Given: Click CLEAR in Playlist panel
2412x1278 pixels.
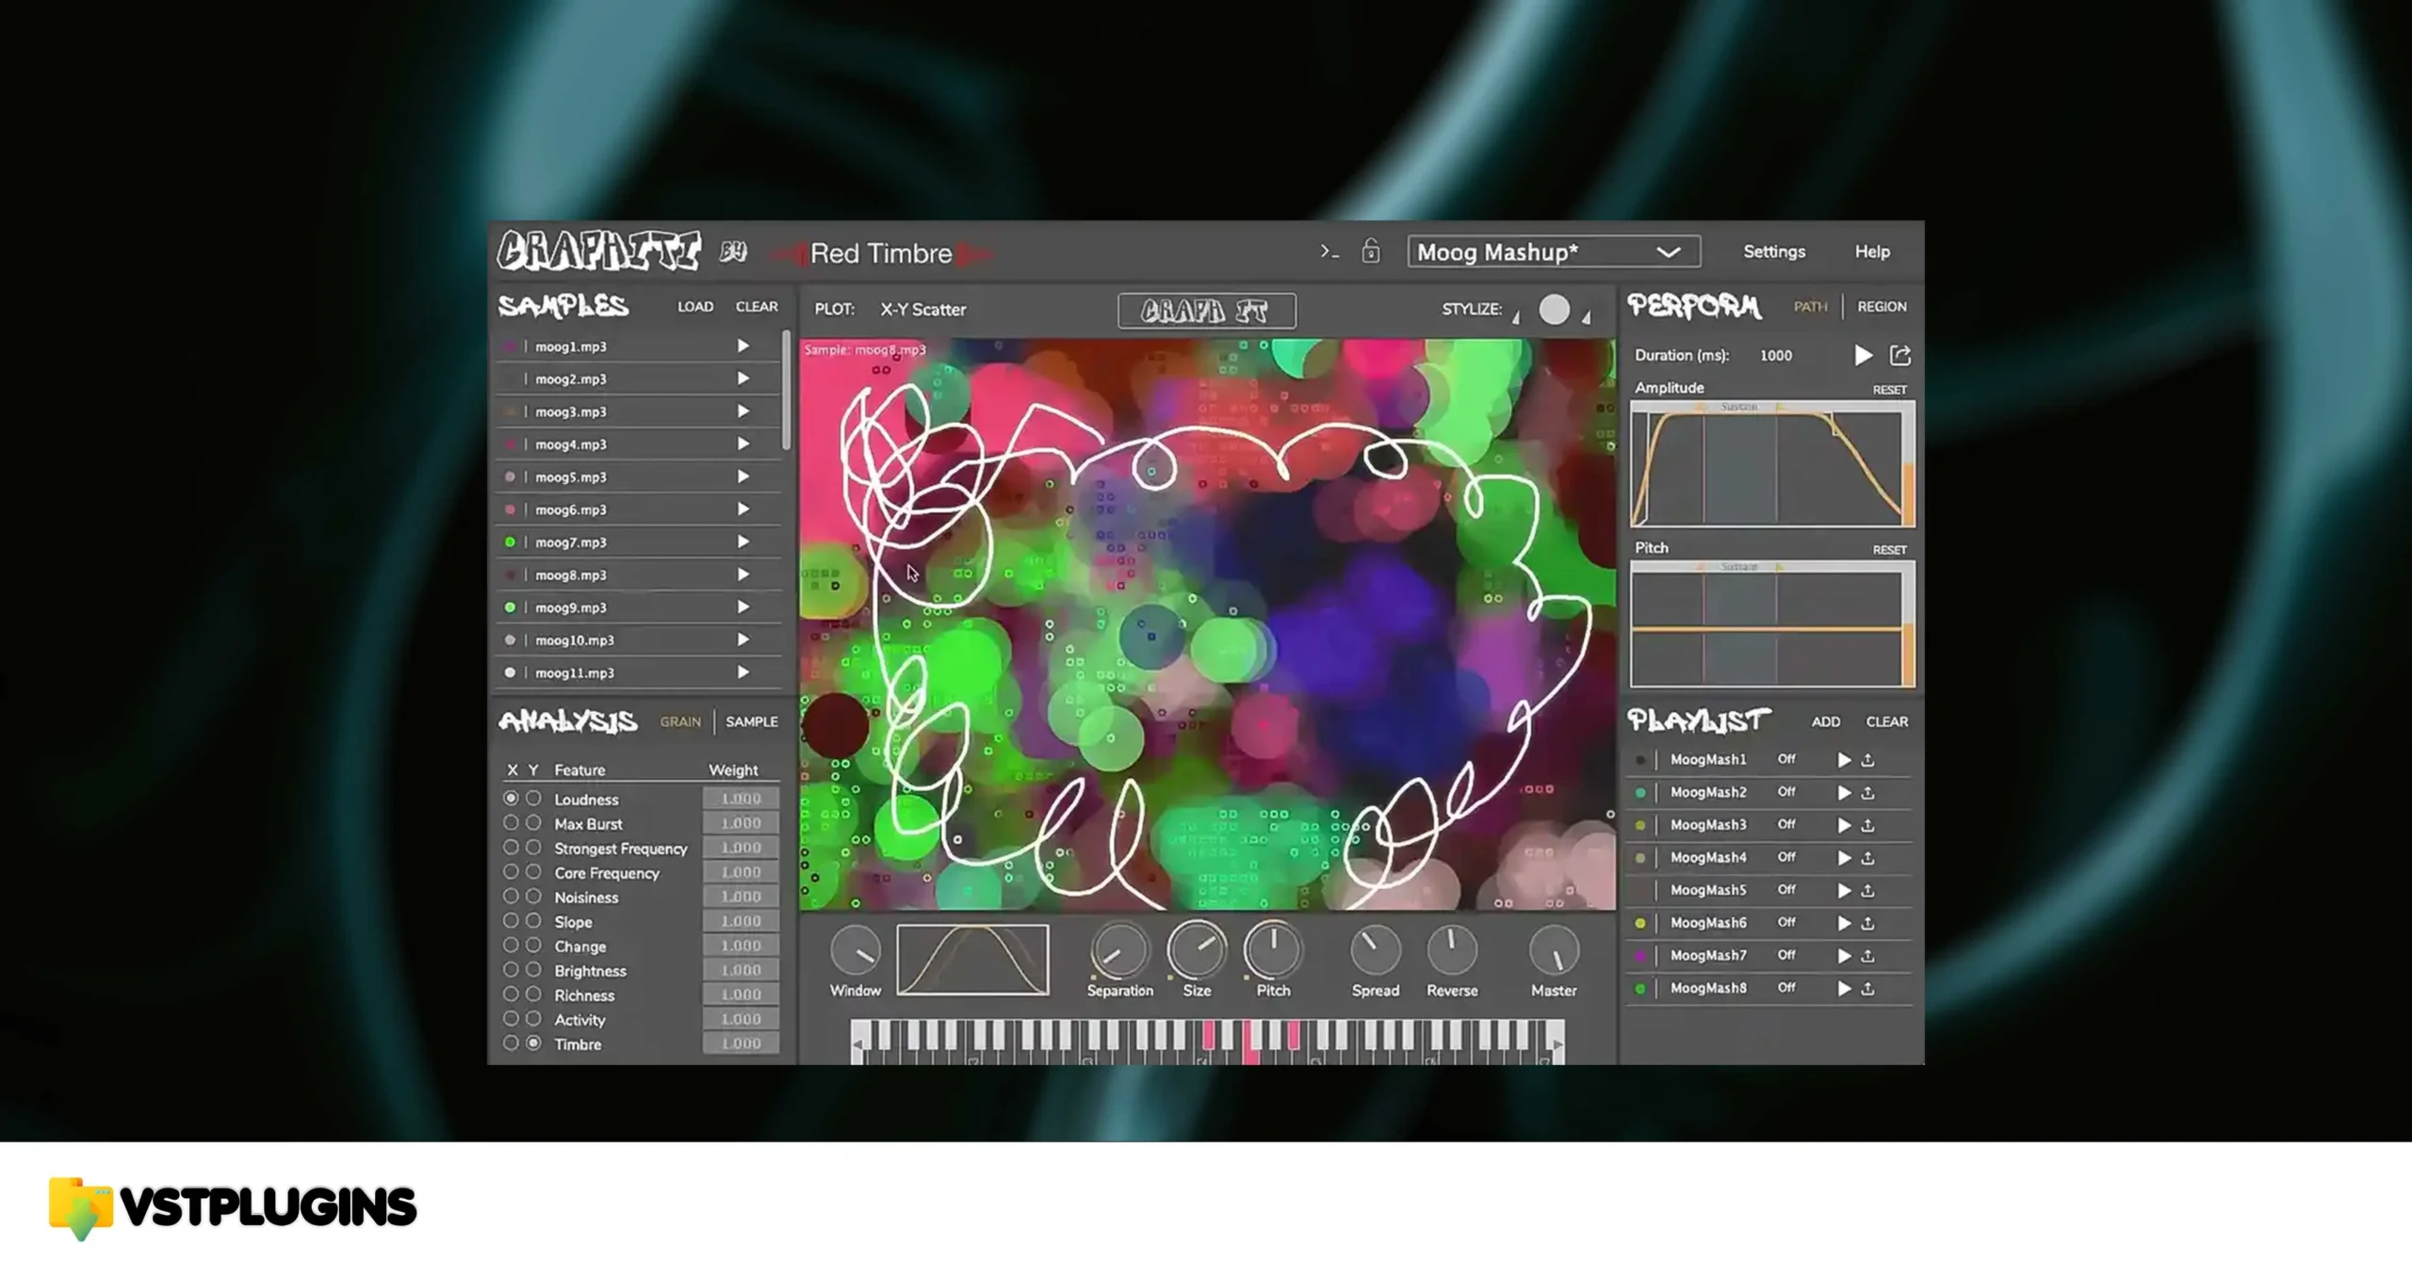Looking at the screenshot, I should click(x=1887, y=721).
